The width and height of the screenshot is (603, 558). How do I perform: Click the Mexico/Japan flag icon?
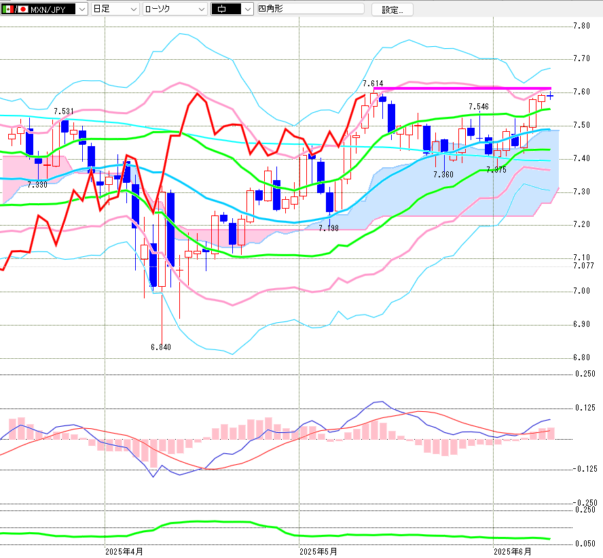pyautogui.click(x=15, y=10)
